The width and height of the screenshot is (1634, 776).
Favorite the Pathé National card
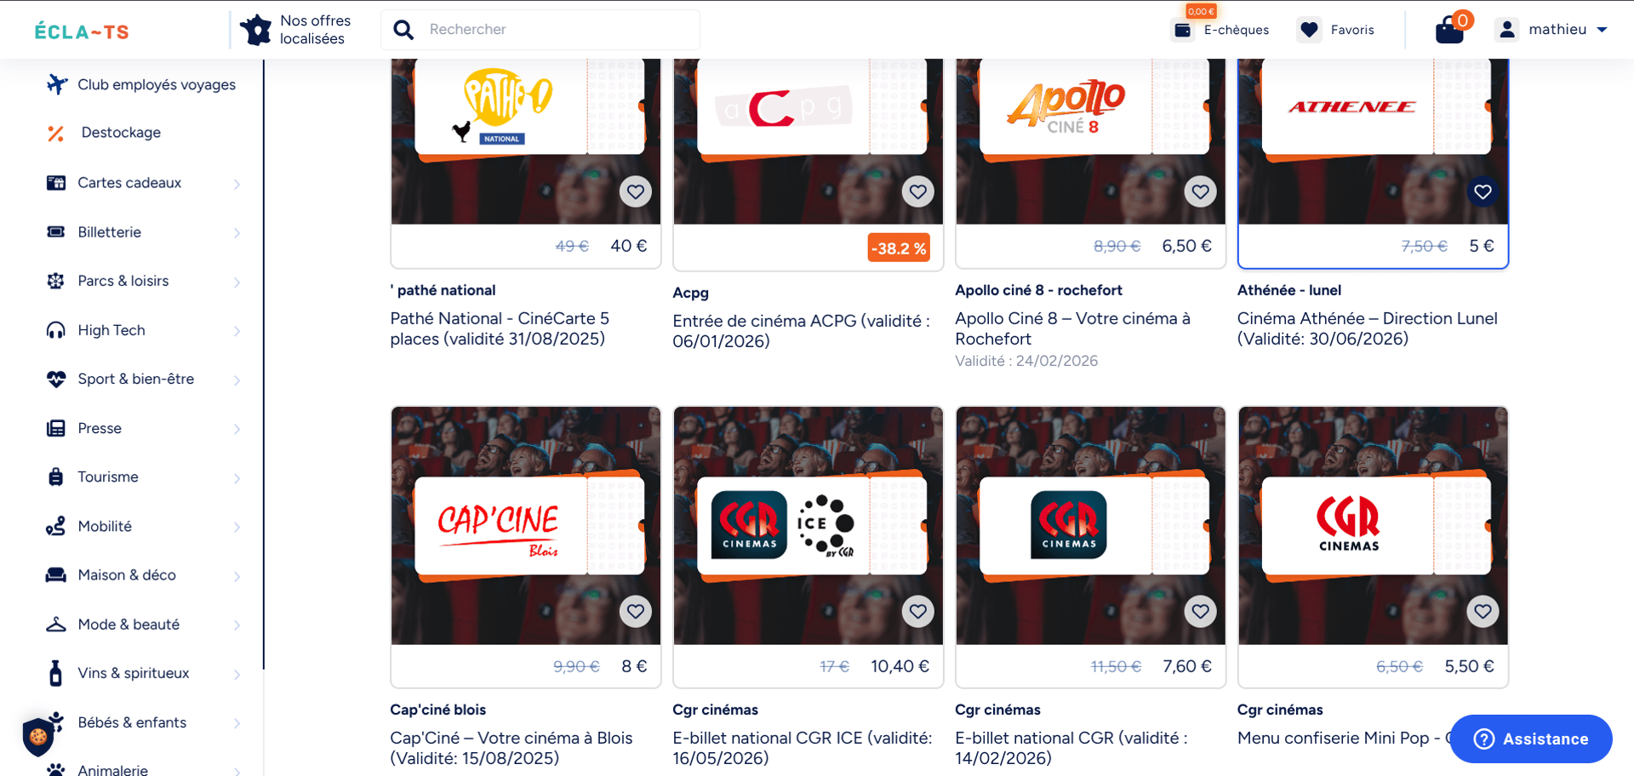tap(636, 191)
